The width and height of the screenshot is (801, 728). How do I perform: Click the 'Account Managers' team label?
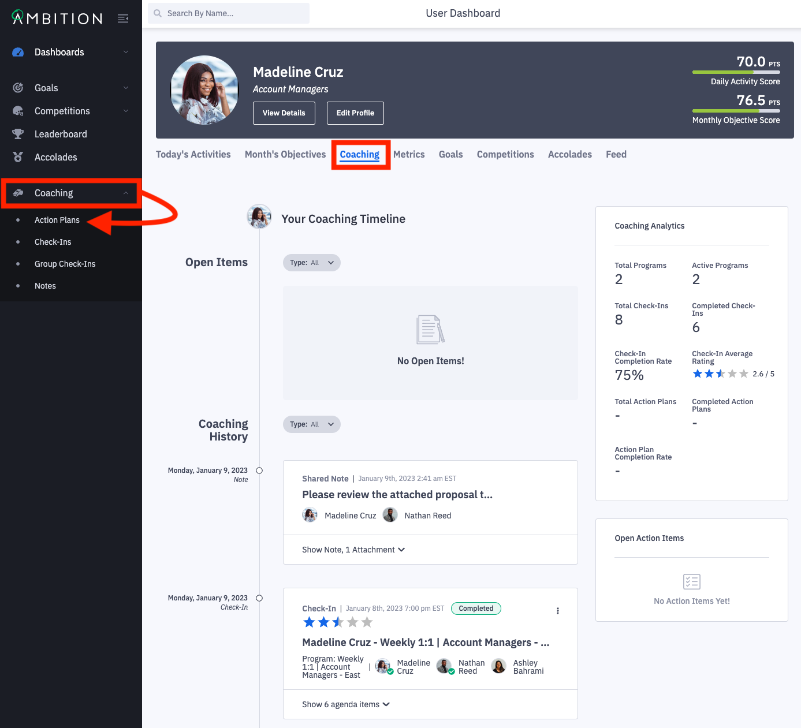pos(290,89)
